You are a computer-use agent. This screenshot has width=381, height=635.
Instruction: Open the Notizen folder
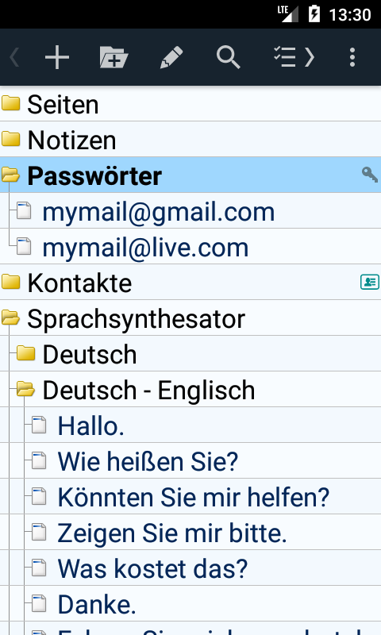tap(190, 140)
